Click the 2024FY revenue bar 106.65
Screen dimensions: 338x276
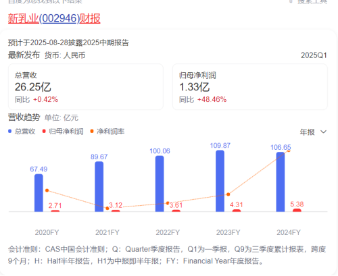281,182
